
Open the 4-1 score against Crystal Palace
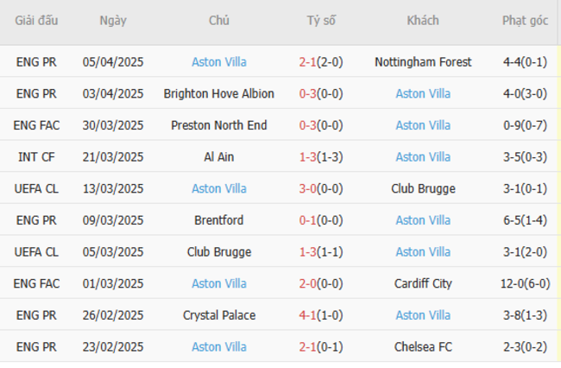pyautogui.click(x=307, y=315)
